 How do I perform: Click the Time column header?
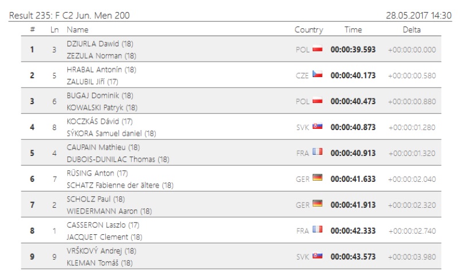[x=353, y=29]
